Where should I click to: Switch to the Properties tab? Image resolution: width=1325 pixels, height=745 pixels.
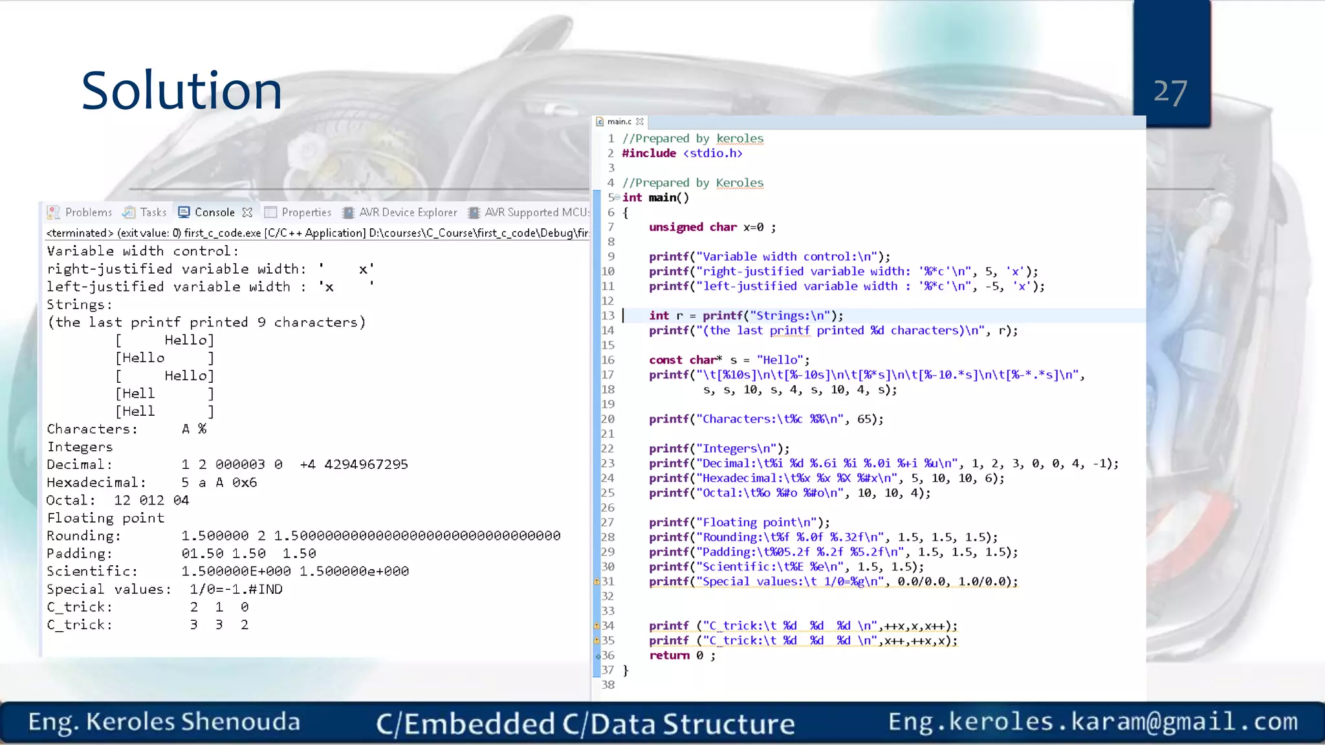pos(306,212)
